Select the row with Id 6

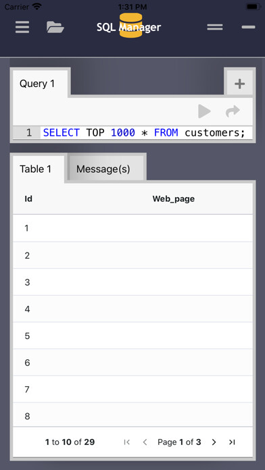[x=132, y=363]
